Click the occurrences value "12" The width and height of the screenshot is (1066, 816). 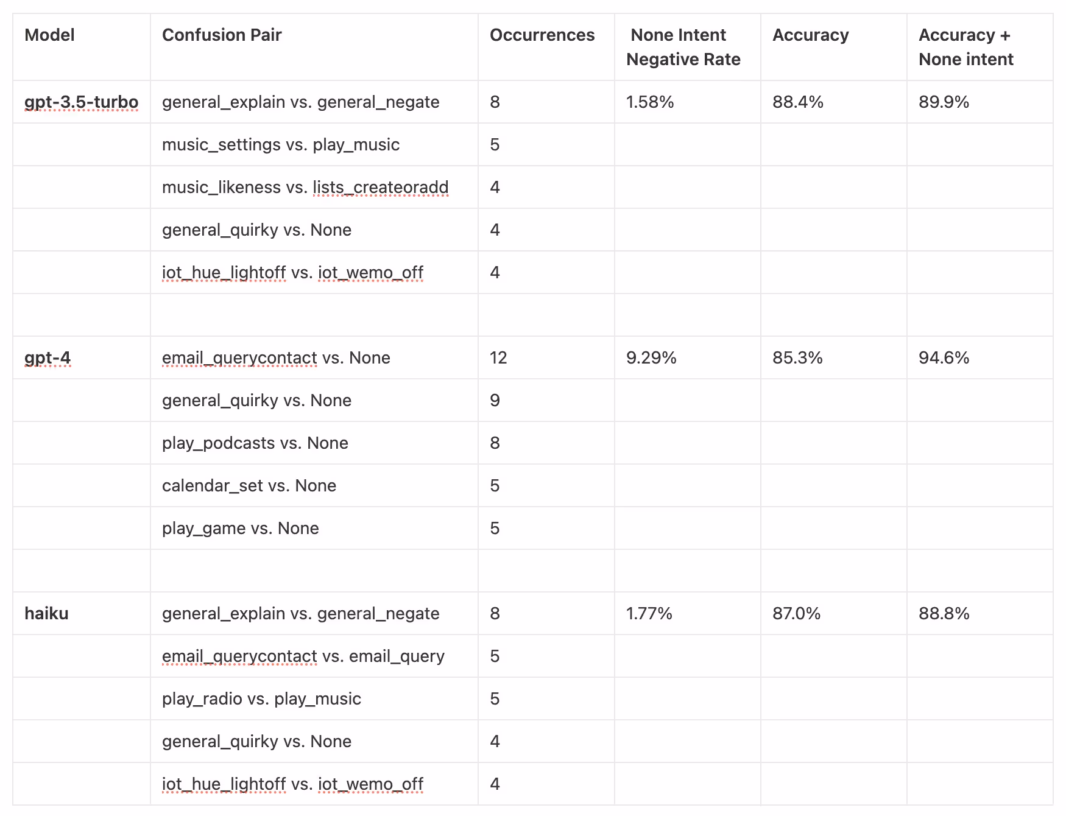click(x=498, y=357)
